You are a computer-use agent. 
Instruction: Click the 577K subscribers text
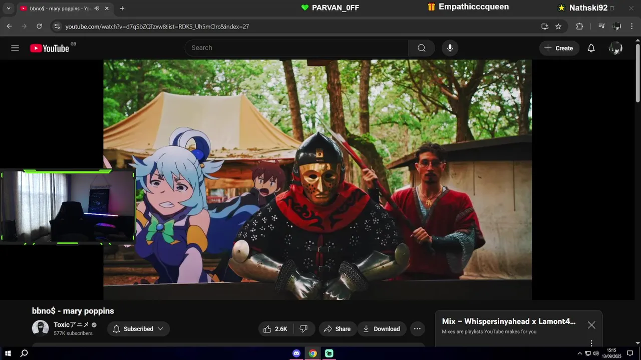(x=73, y=333)
